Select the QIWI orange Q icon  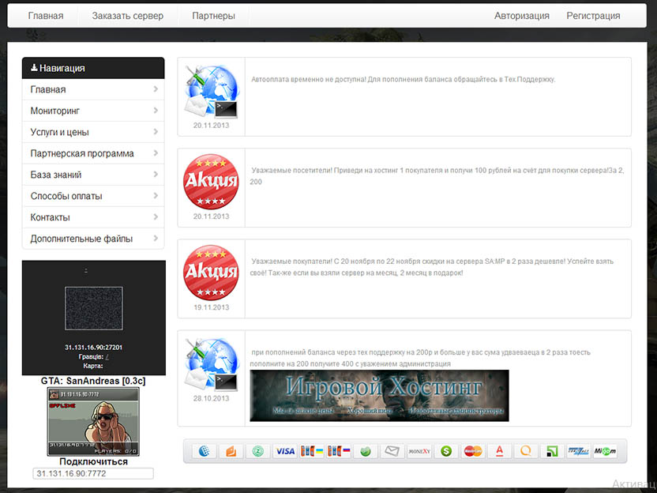pos(525,451)
